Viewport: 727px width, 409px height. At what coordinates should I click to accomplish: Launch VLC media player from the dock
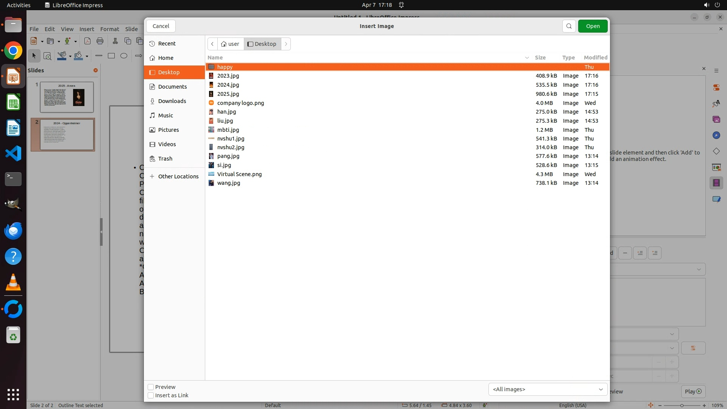point(13,283)
